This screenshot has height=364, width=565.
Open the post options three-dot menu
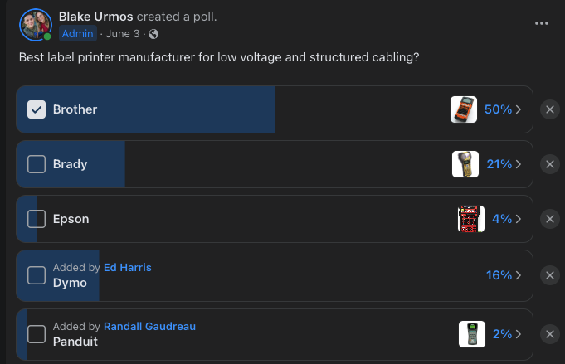point(542,23)
